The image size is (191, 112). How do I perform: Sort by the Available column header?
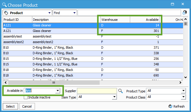pos(145,20)
